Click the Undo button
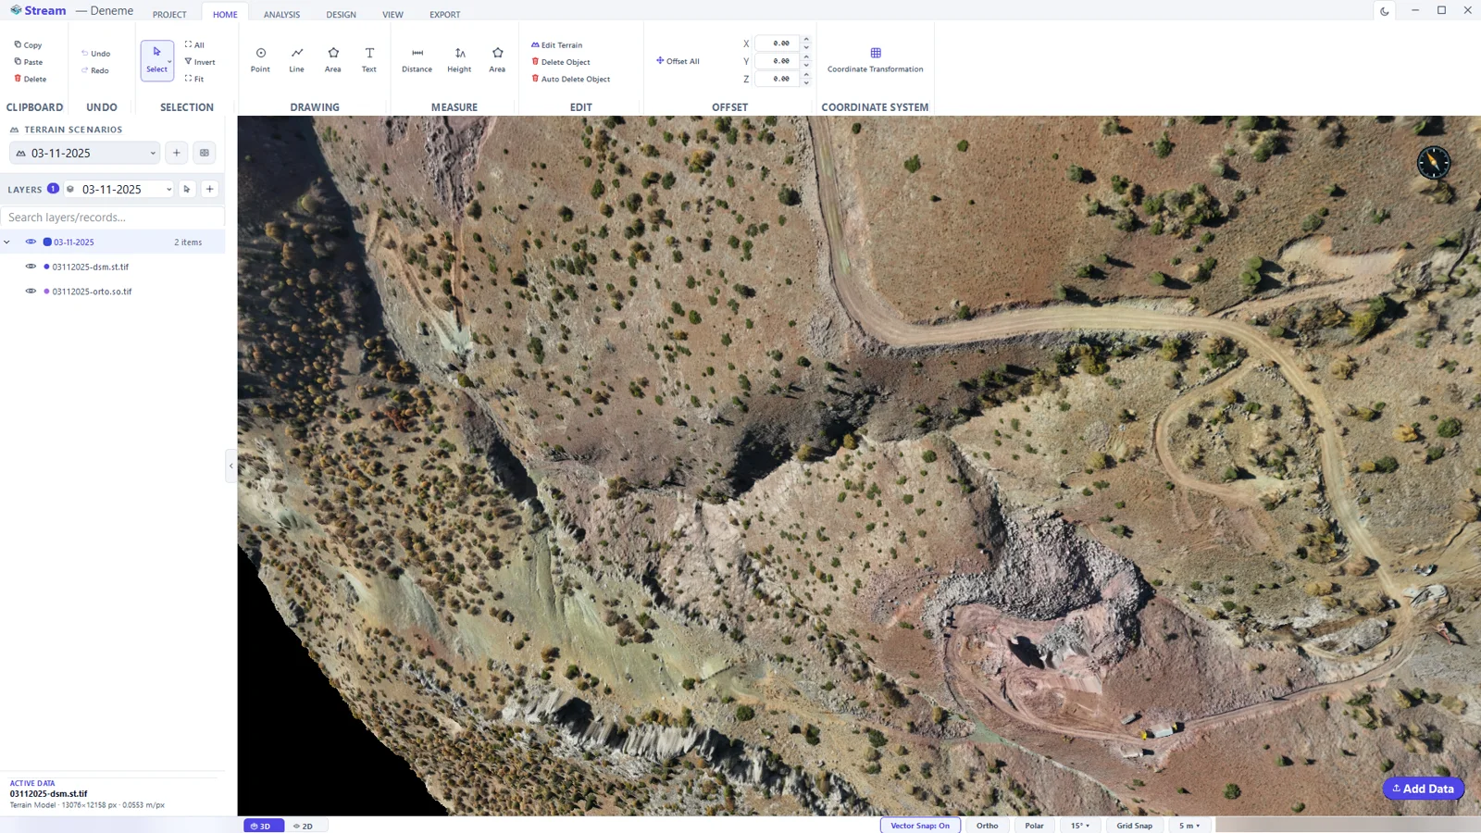 [x=95, y=54]
